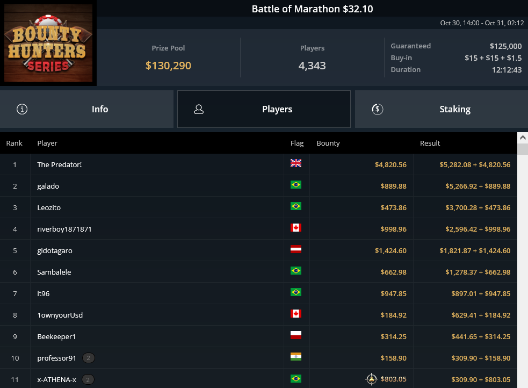This screenshot has width=528, height=388.
Task: Click the Austria flag next to gidotagaro
Action: pos(296,249)
